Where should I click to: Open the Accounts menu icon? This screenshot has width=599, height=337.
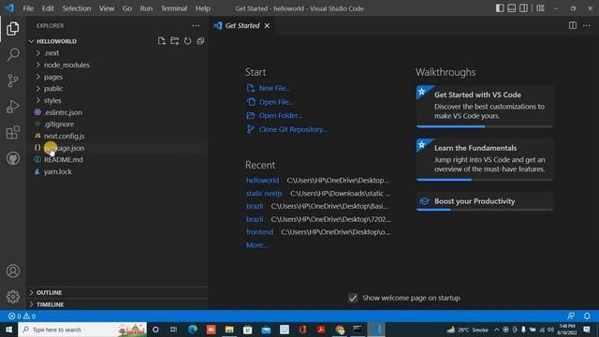pos(12,271)
